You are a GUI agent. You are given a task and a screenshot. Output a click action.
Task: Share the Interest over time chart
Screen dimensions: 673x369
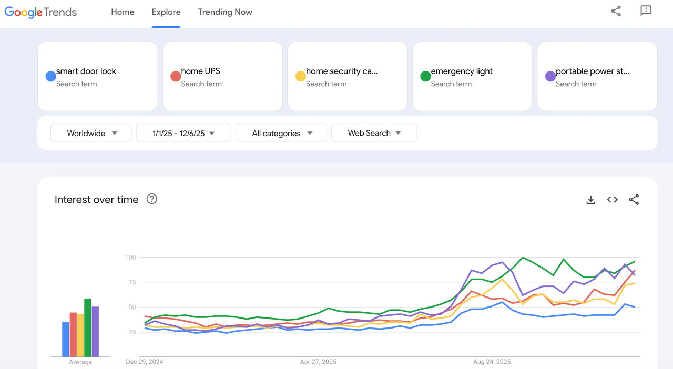634,200
